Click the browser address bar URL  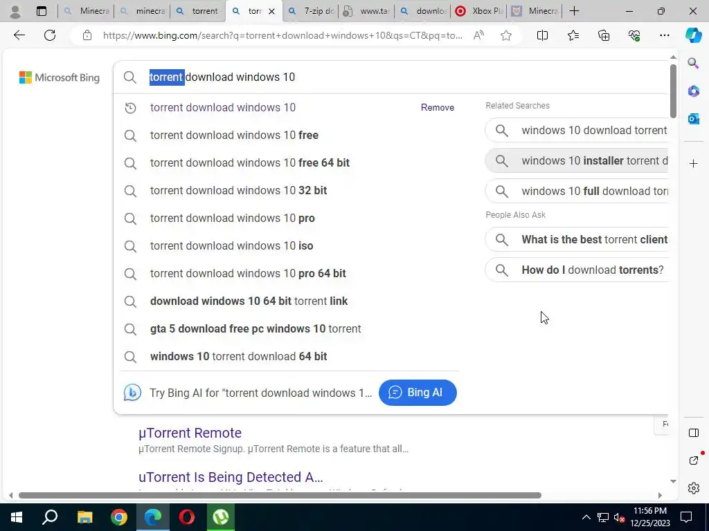[282, 35]
